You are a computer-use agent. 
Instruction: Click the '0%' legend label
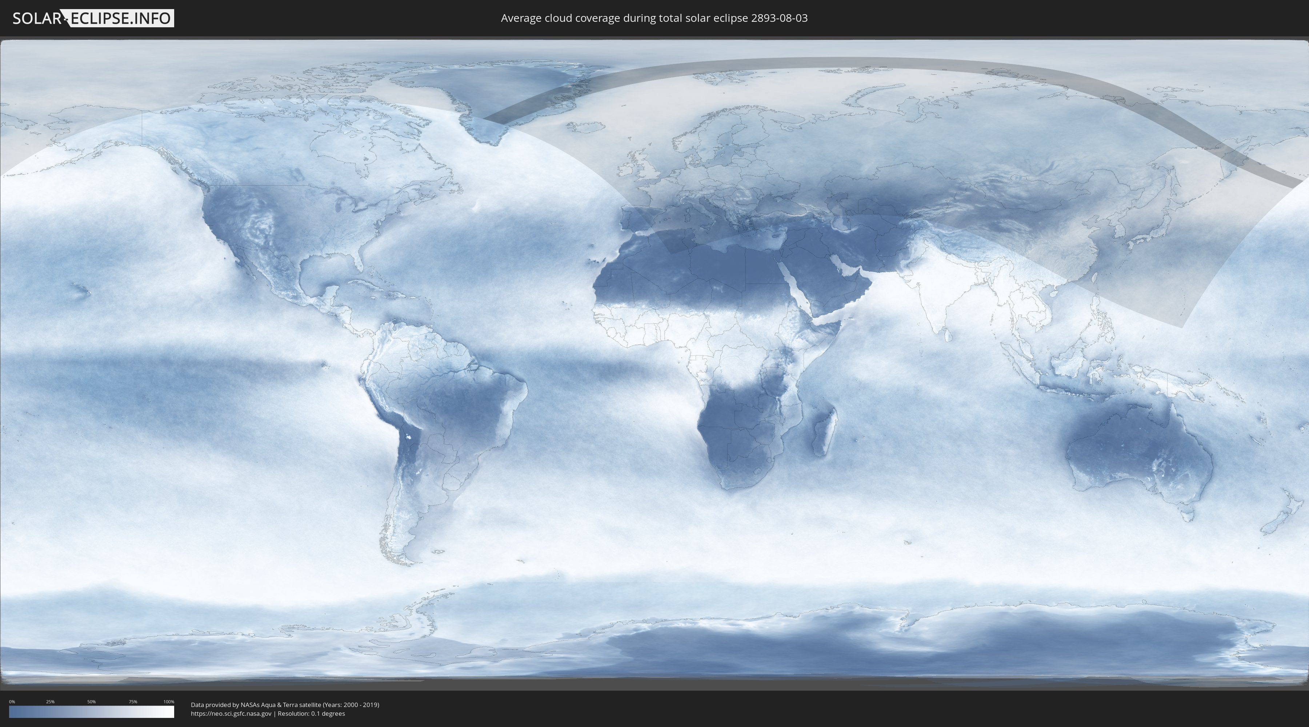12,702
